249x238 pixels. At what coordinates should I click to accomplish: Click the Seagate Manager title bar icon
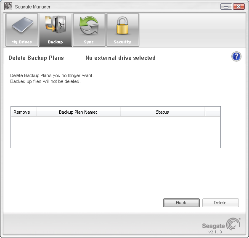coord(8,6)
